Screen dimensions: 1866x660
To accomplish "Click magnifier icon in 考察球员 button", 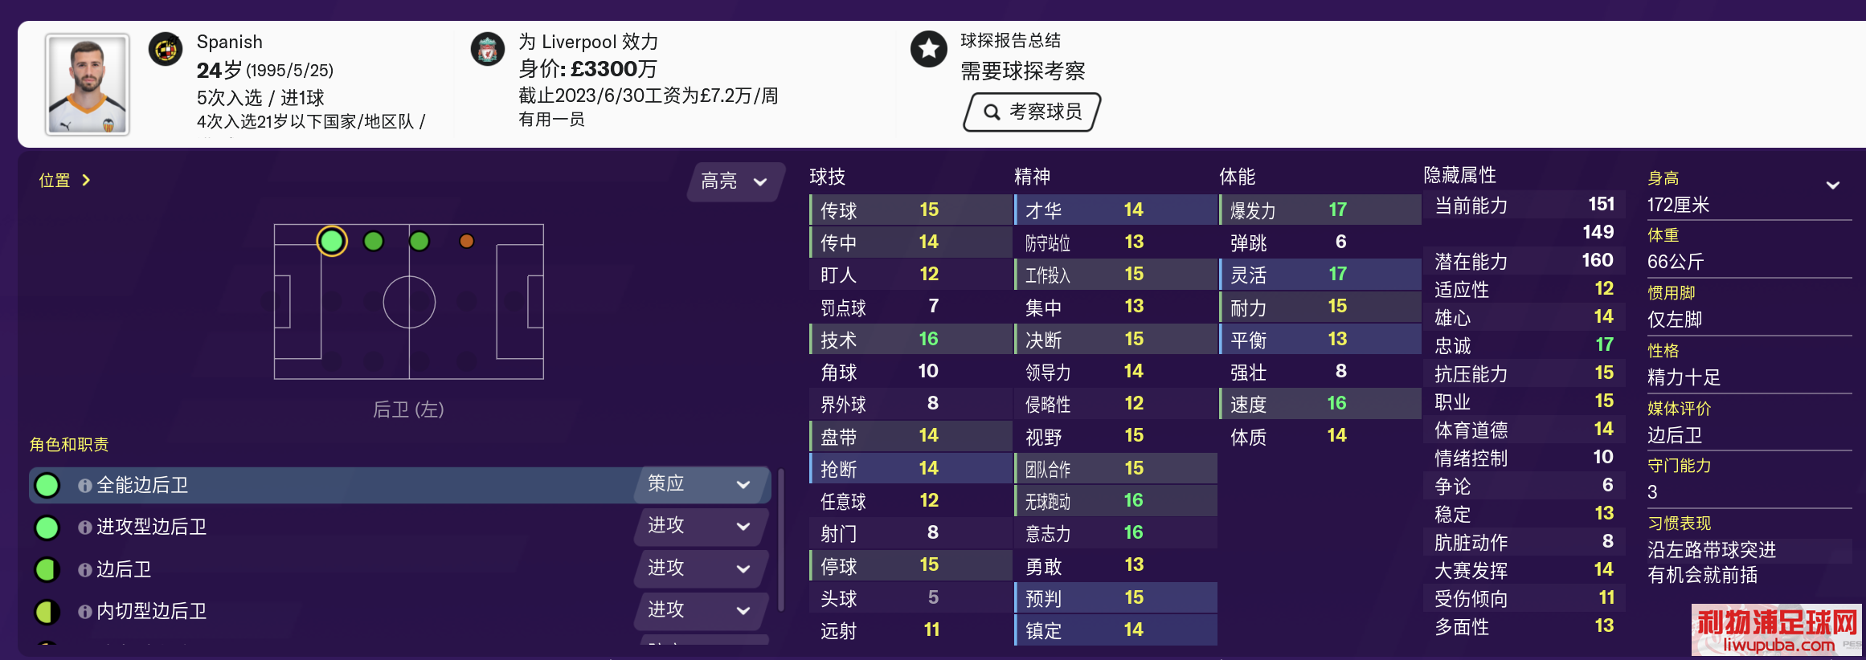I will 992,112.
